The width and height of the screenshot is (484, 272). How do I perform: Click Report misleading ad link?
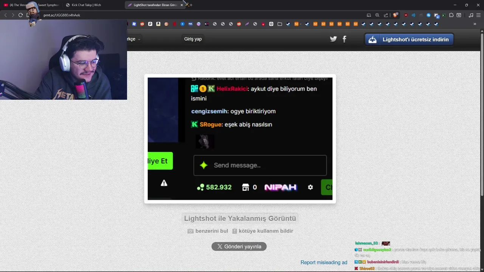coord(324,262)
